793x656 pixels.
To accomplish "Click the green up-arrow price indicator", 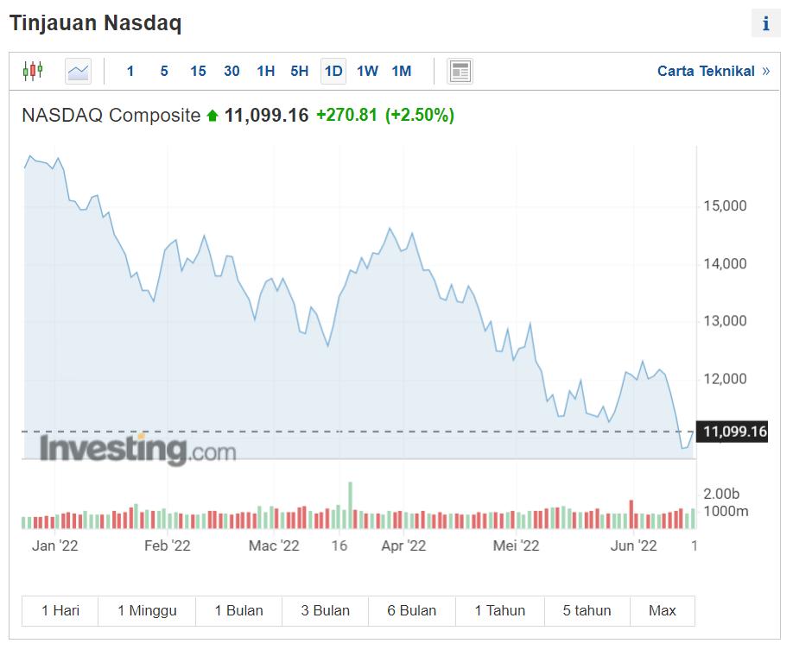I will (x=213, y=116).
